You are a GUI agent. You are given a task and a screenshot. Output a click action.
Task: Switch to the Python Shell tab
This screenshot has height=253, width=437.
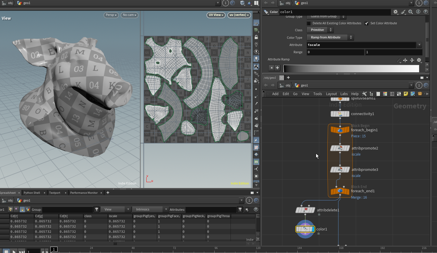click(32, 193)
